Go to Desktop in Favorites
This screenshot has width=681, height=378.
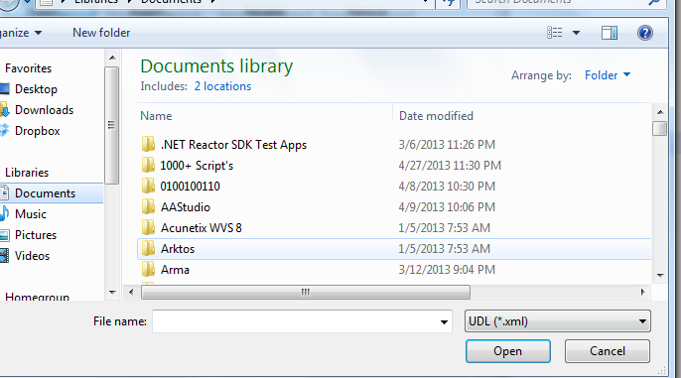[x=36, y=89]
